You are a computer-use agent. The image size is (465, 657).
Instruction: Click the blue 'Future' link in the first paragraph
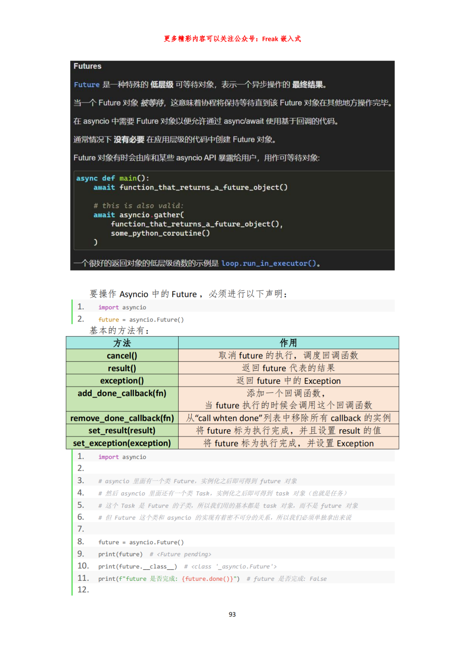(x=87, y=85)
